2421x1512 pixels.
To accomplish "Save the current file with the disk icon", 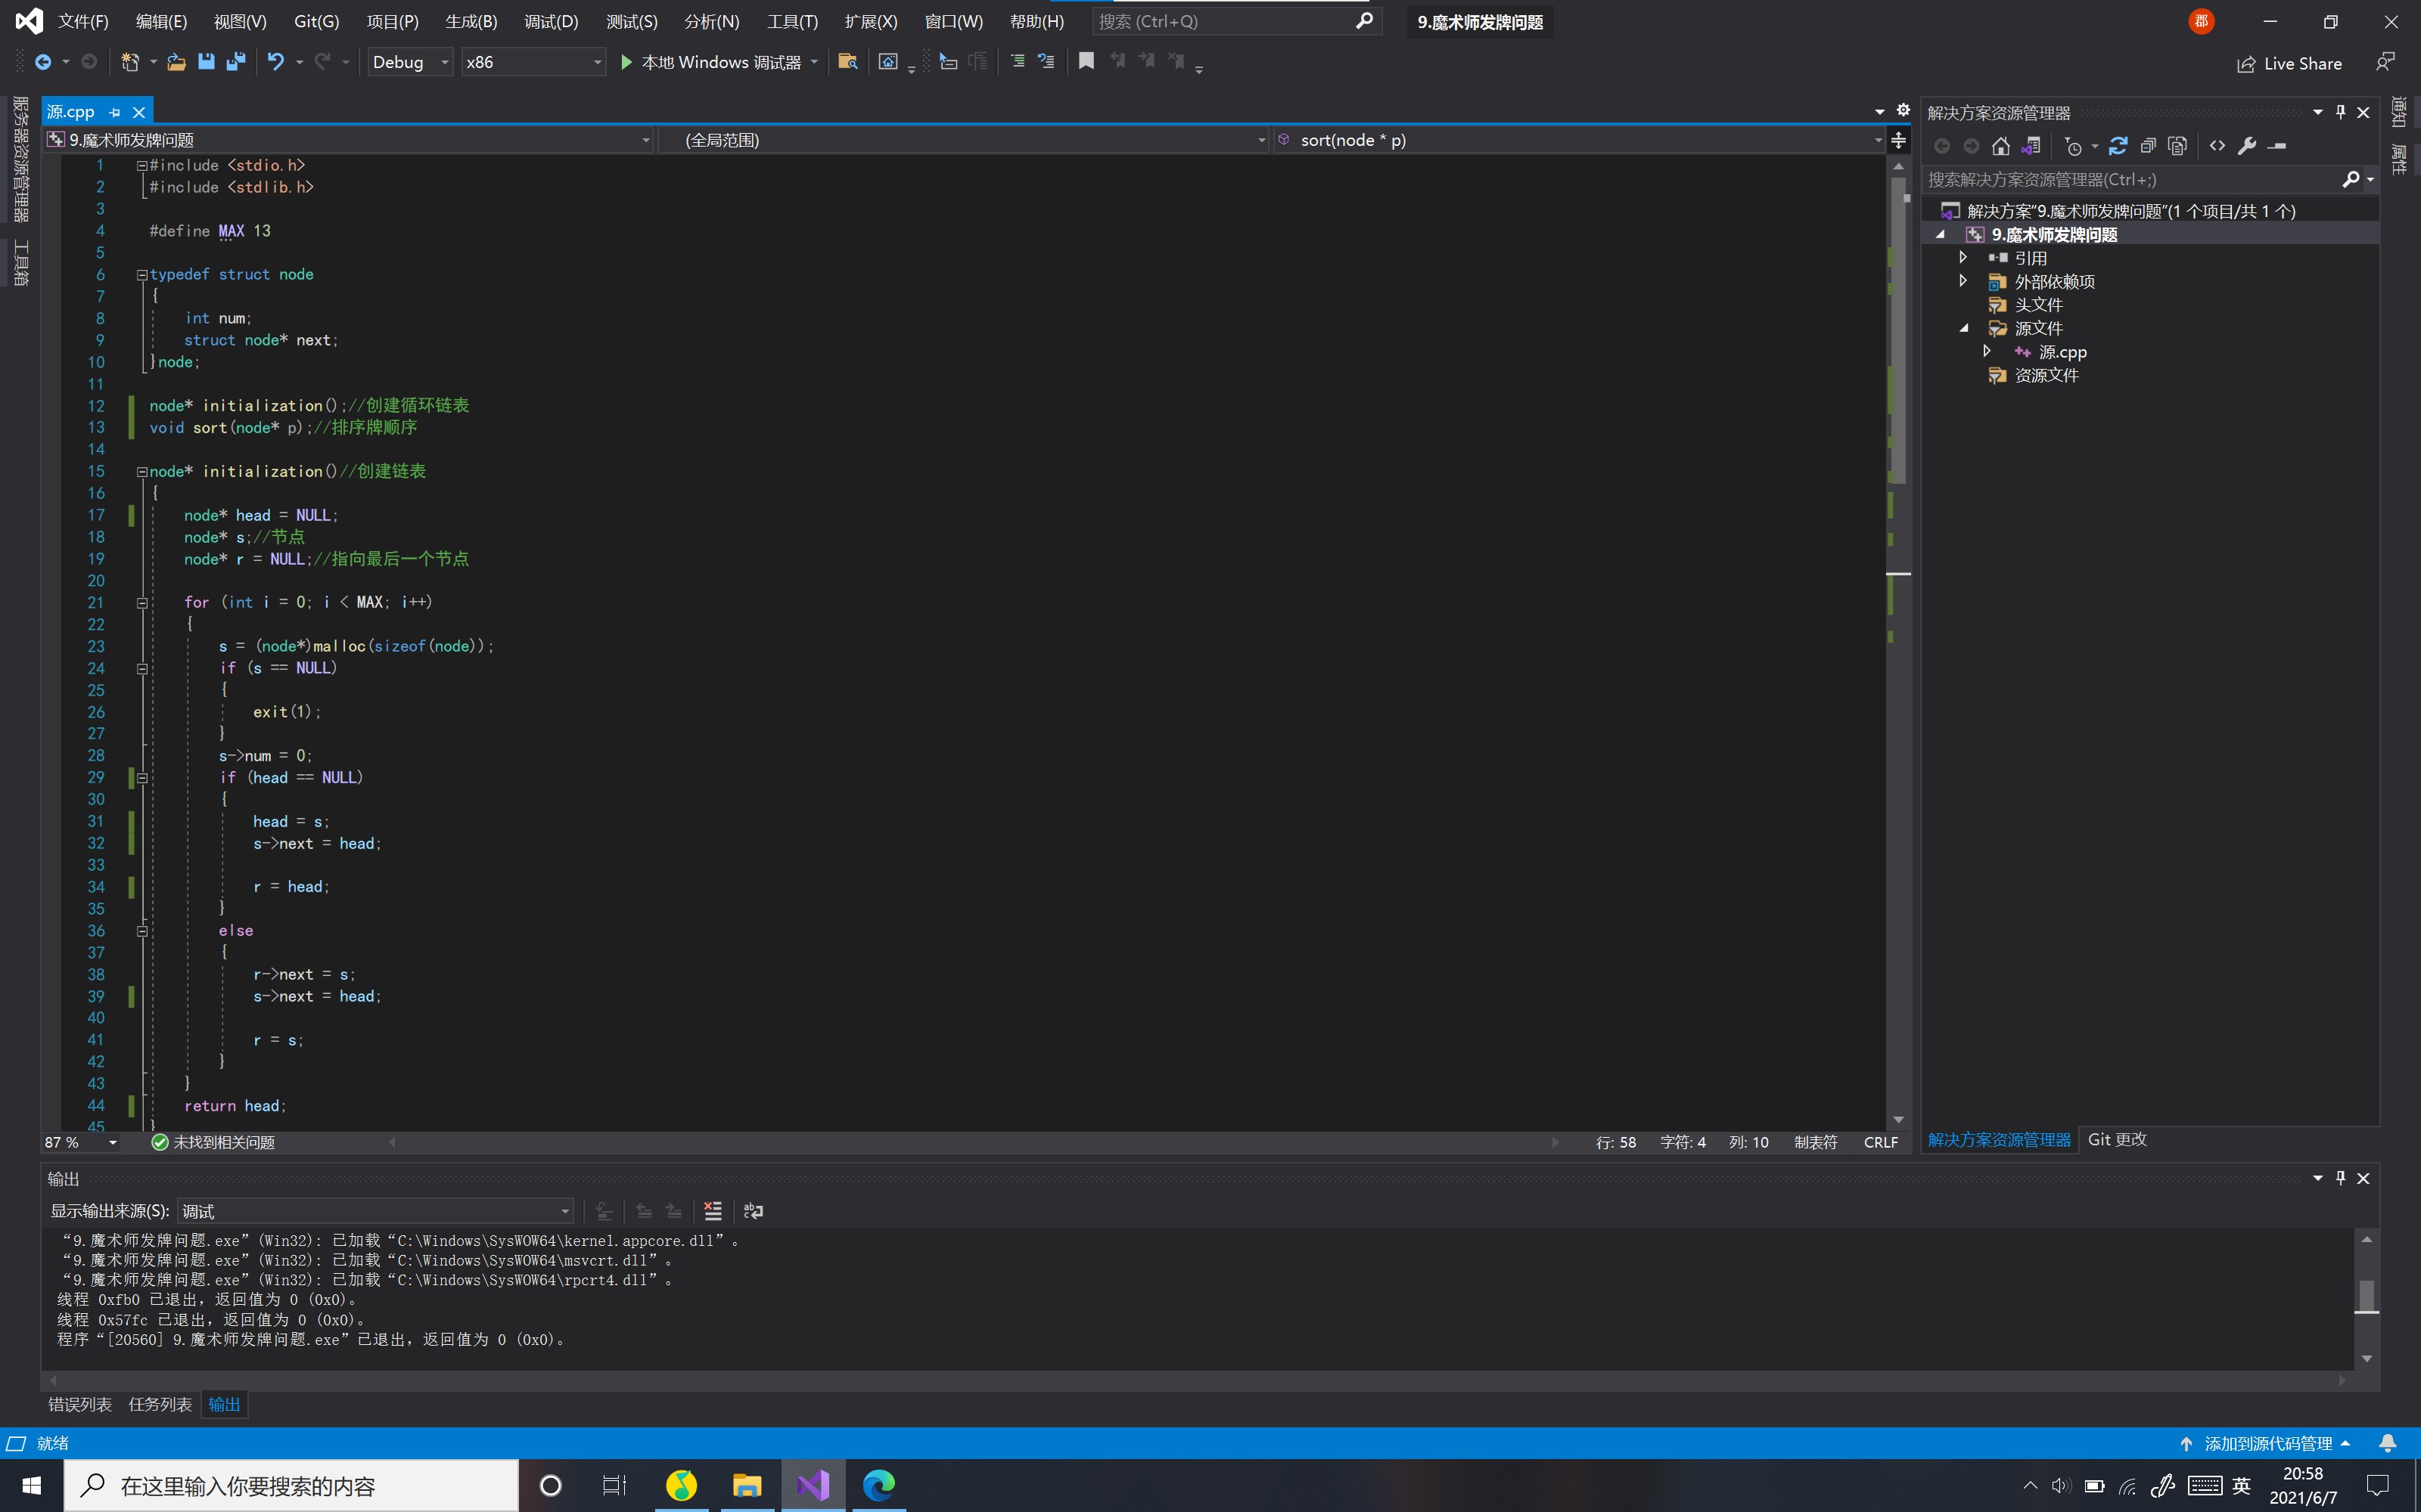I will 206,62.
